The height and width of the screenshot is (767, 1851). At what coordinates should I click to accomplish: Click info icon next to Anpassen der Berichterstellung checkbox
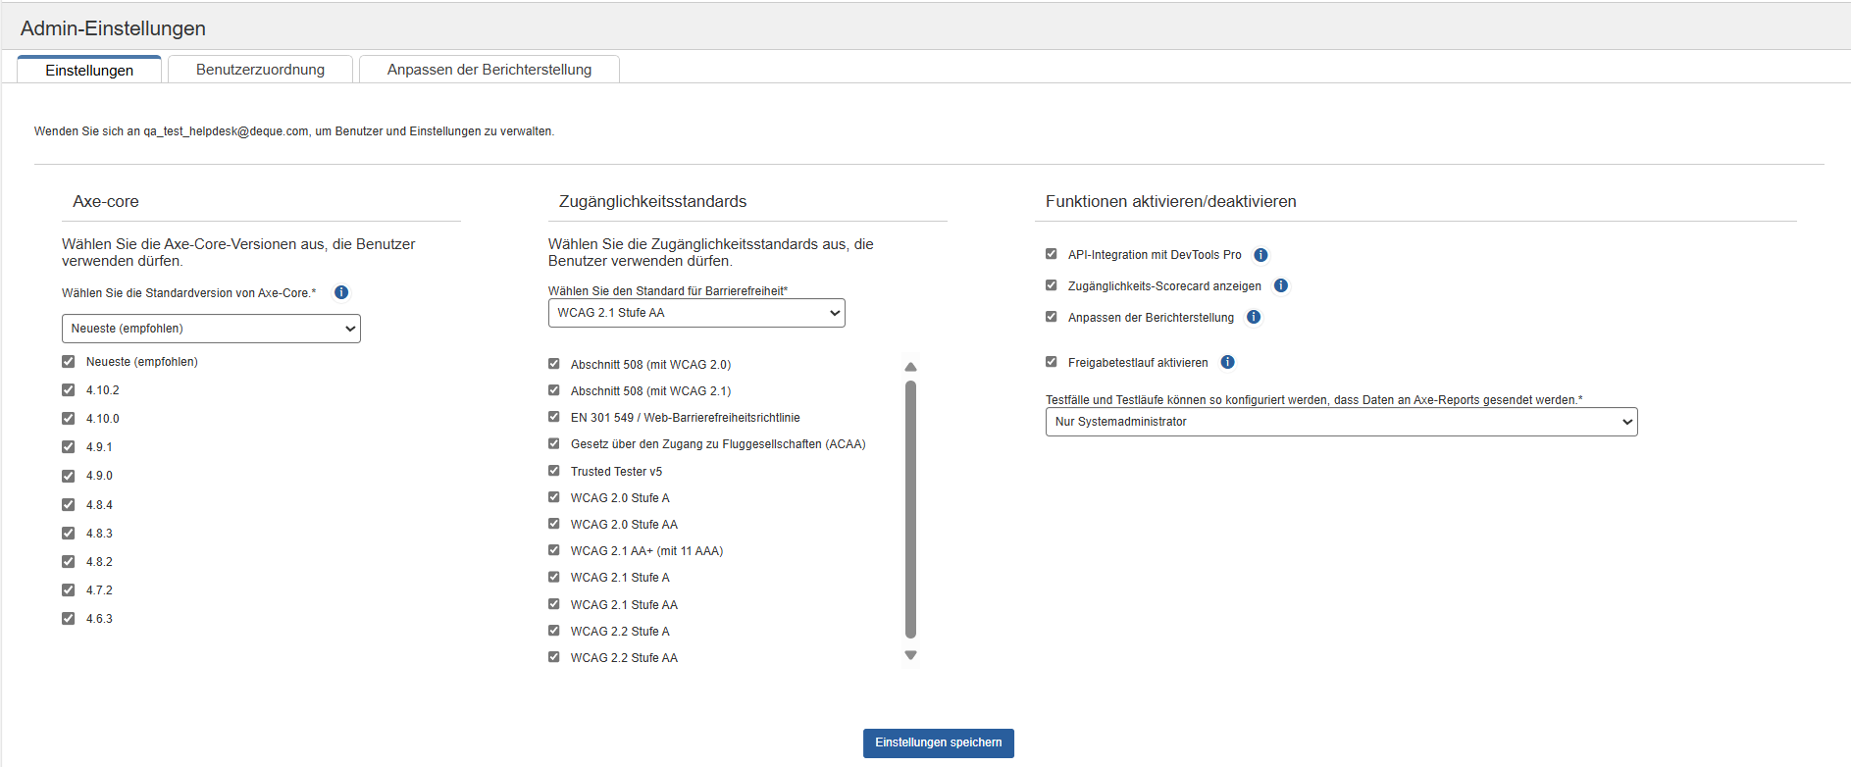(x=1254, y=317)
